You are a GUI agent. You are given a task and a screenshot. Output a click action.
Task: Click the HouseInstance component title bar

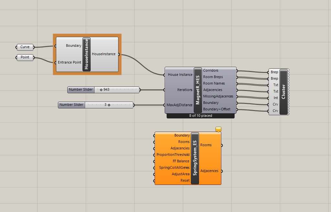coord(86,54)
